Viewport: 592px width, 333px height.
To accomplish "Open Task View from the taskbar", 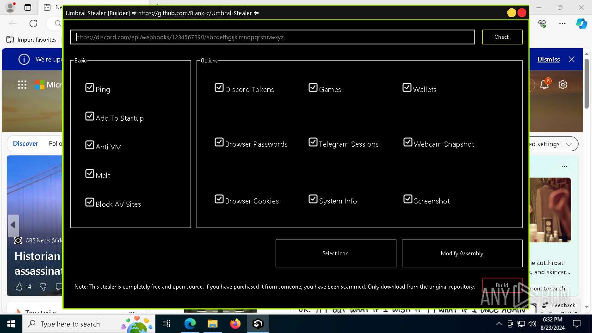I will (166, 324).
